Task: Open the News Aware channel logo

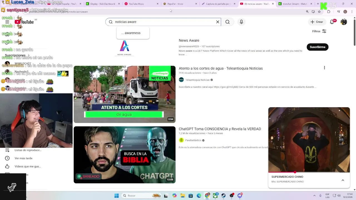Action: [x=124, y=48]
